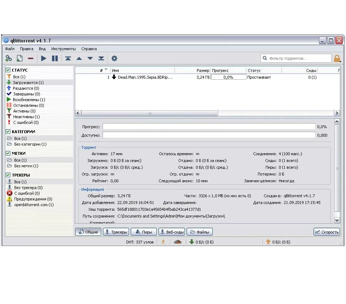Image resolution: width=346 pixels, height=304 pixels.
Task: Click the Фильтр торрентов search field
Action: (296, 58)
